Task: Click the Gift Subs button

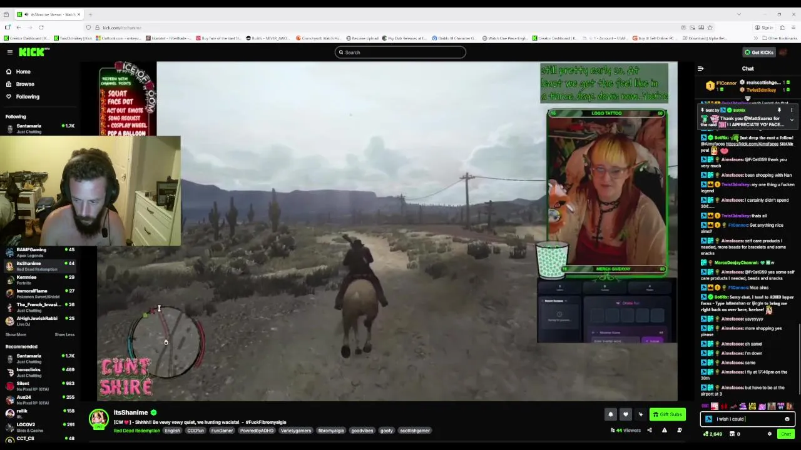Action: pyautogui.click(x=667, y=414)
